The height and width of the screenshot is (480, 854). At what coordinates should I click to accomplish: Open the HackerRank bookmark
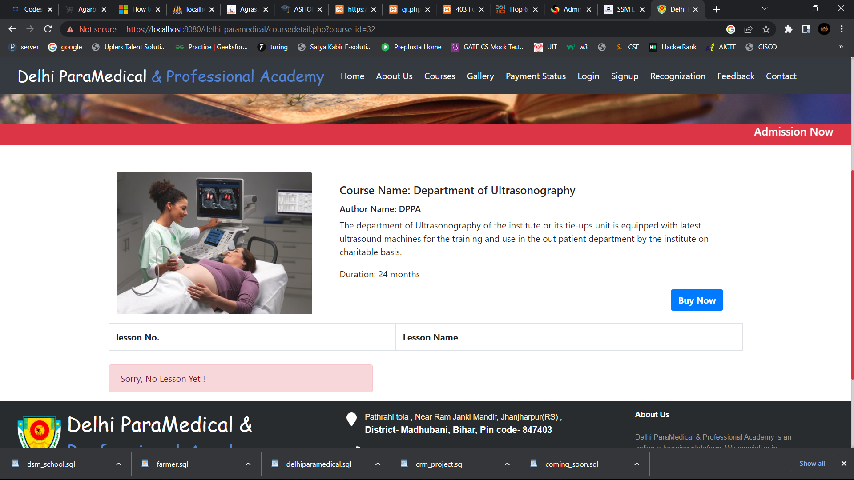[673, 47]
